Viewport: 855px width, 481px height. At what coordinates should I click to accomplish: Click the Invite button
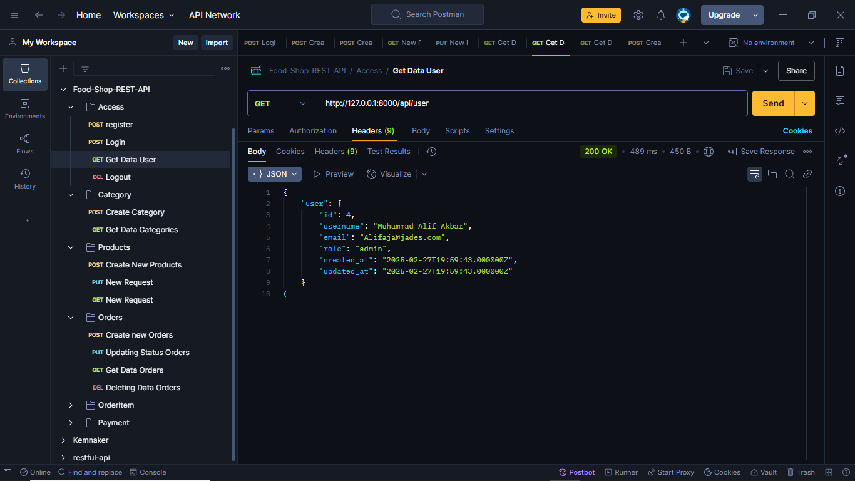click(601, 15)
